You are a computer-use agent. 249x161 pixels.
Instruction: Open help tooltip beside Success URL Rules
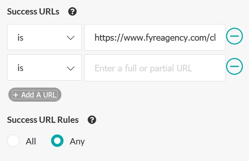tap(92, 120)
